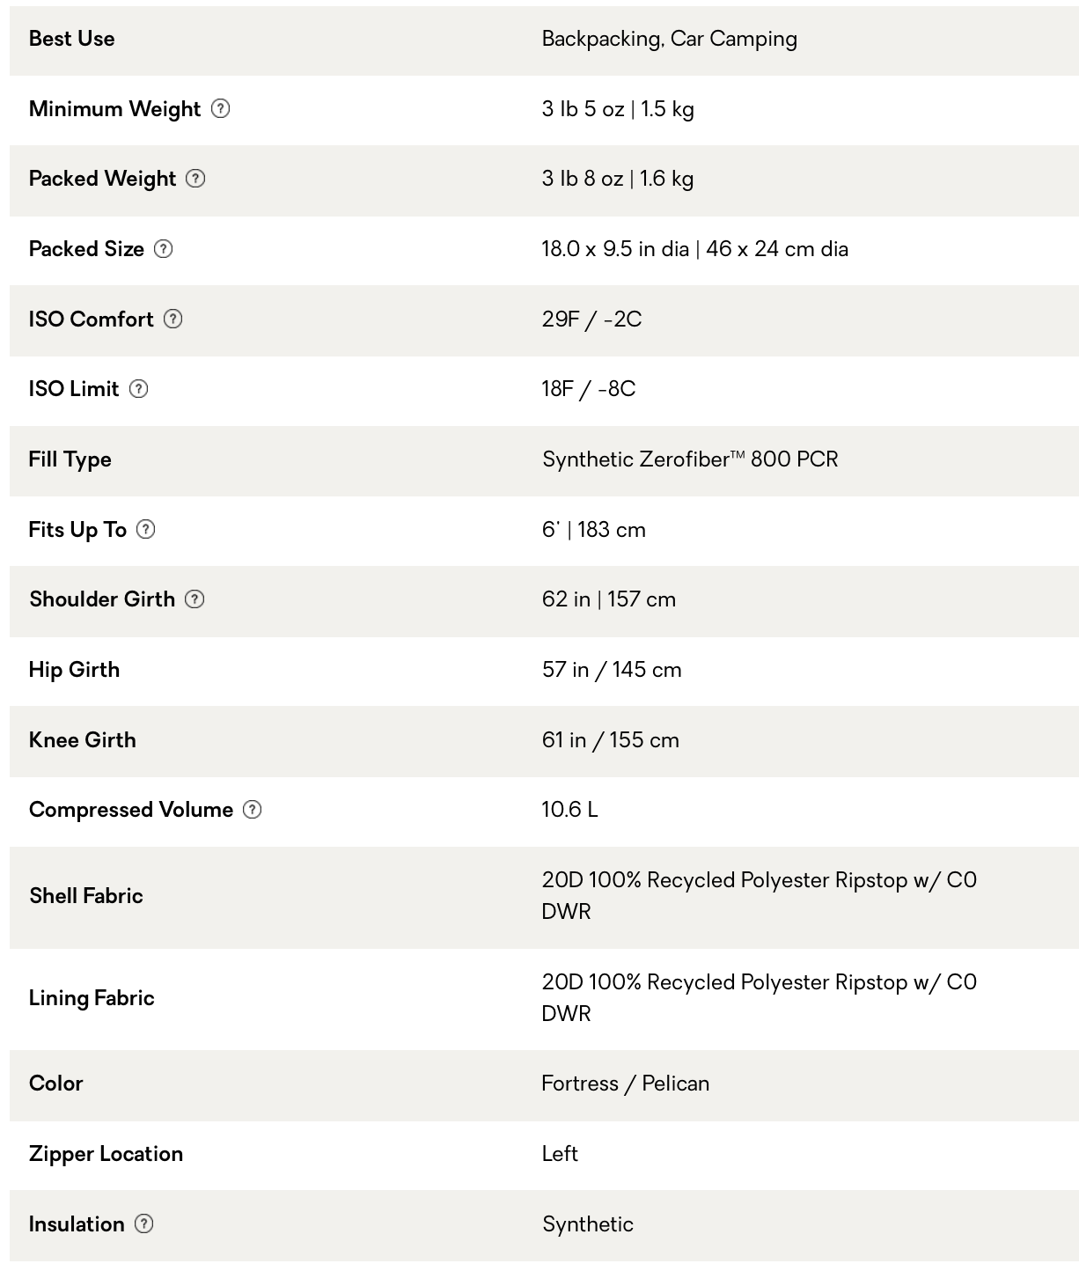Select the Knee Girth measurement value

pos(611,740)
